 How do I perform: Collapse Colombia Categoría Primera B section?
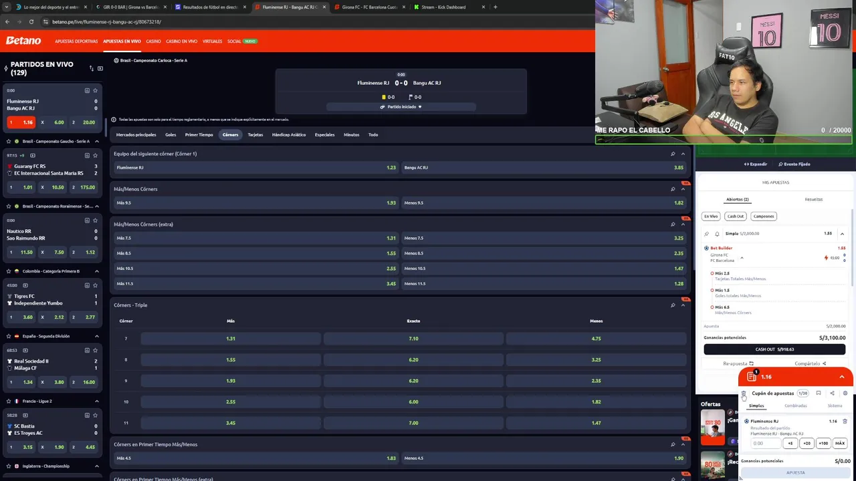coord(97,271)
